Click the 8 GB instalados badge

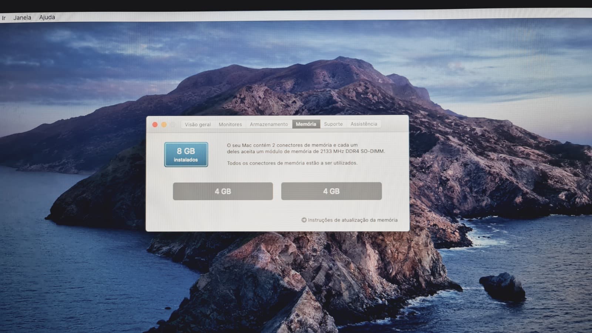[186, 154]
